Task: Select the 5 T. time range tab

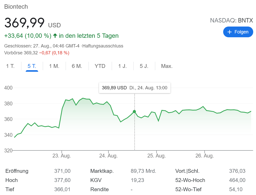Action: tap(32, 66)
